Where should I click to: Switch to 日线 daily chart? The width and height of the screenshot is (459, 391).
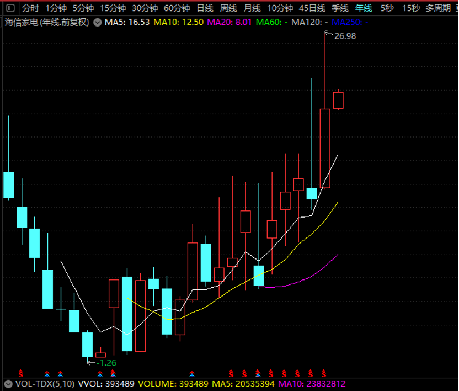pos(205,8)
